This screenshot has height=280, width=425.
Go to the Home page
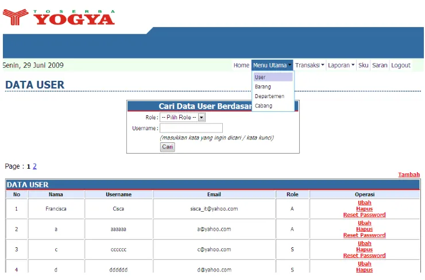coord(241,65)
